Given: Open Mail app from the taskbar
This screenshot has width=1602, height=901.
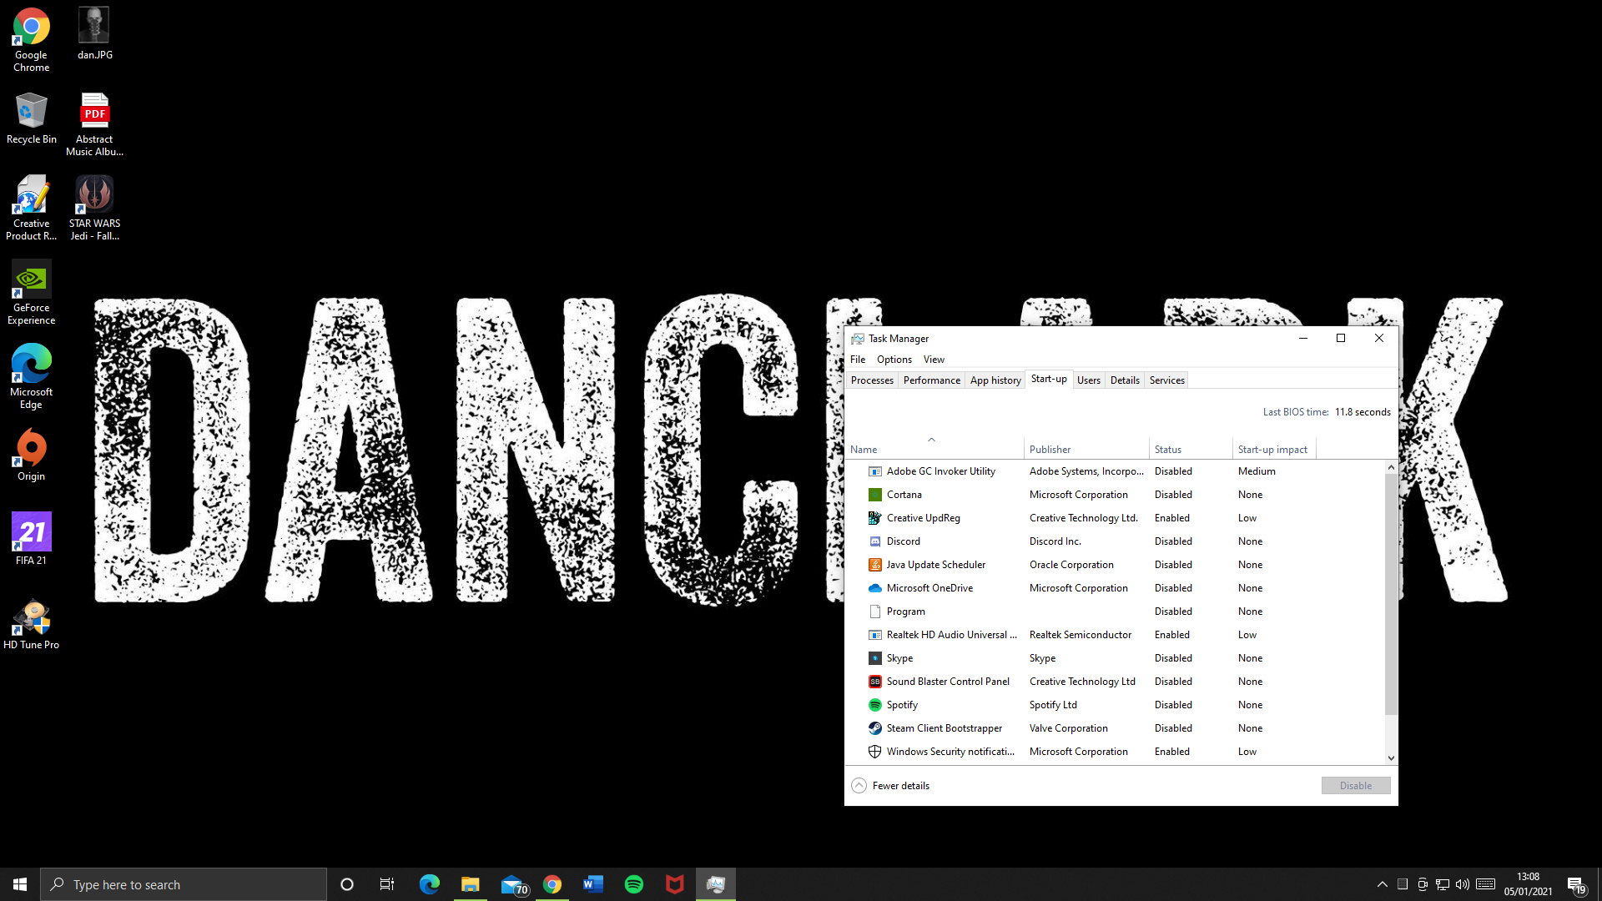Looking at the screenshot, I should pyautogui.click(x=511, y=884).
